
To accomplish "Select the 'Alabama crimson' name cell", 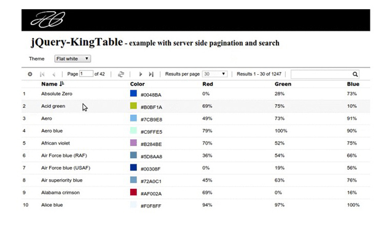I will click(60, 193).
